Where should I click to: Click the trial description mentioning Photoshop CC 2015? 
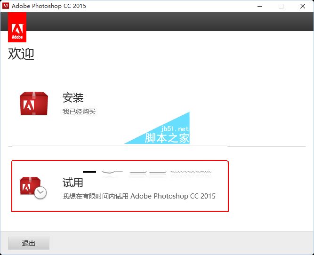[139, 196]
